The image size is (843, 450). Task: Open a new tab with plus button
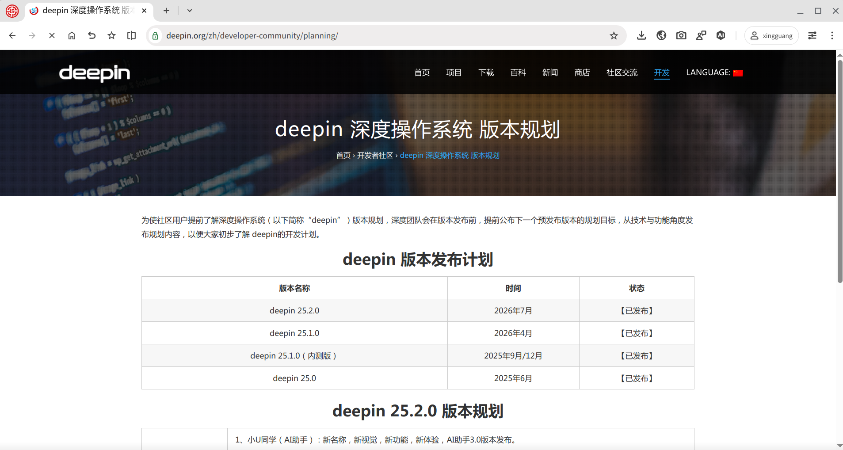[x=166, y=11]
